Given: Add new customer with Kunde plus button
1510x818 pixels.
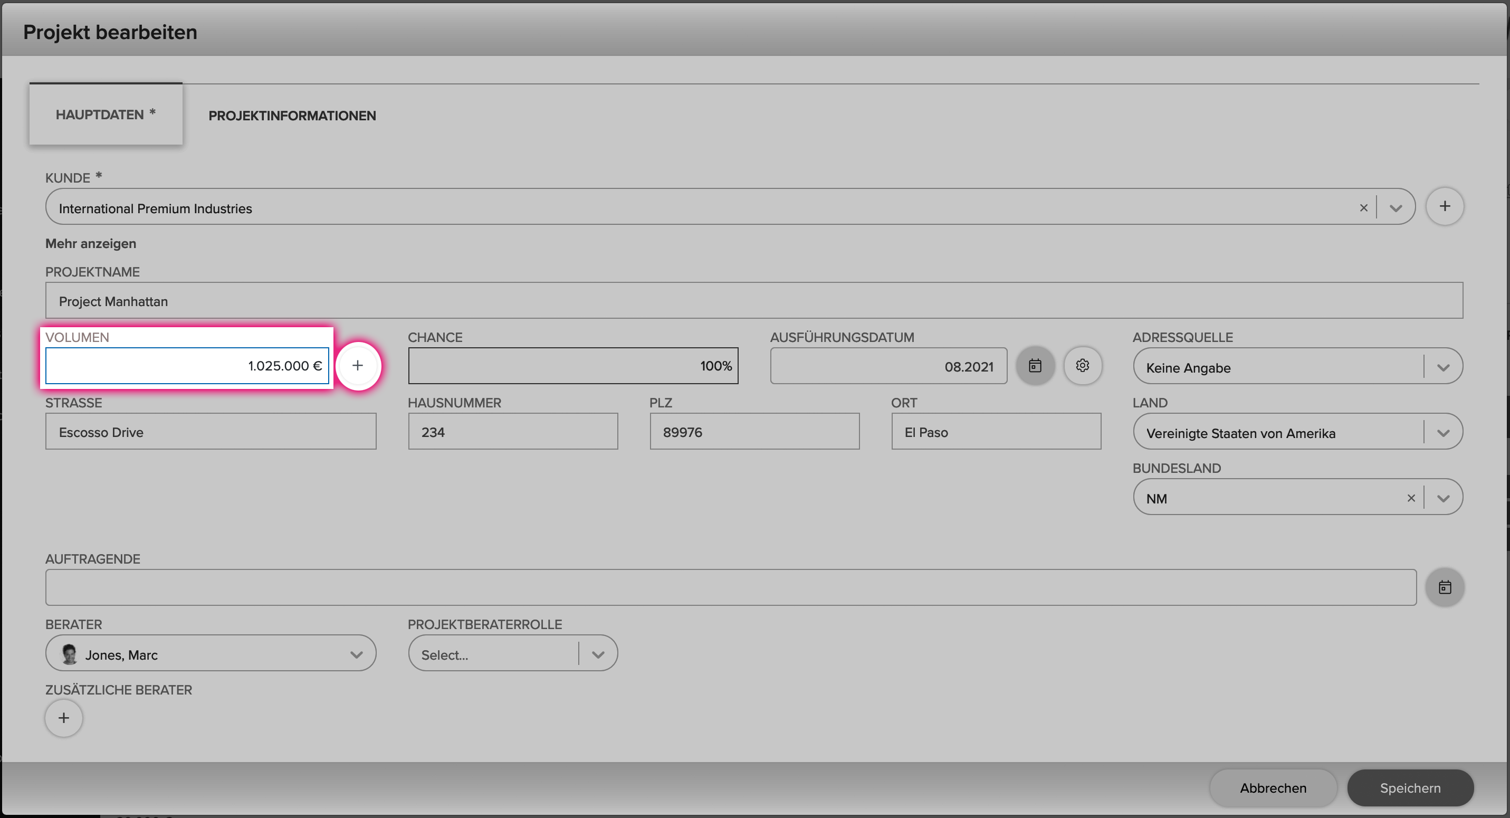Looking at the screenshot, I should pyautogui.click(x=1445, y=206).
